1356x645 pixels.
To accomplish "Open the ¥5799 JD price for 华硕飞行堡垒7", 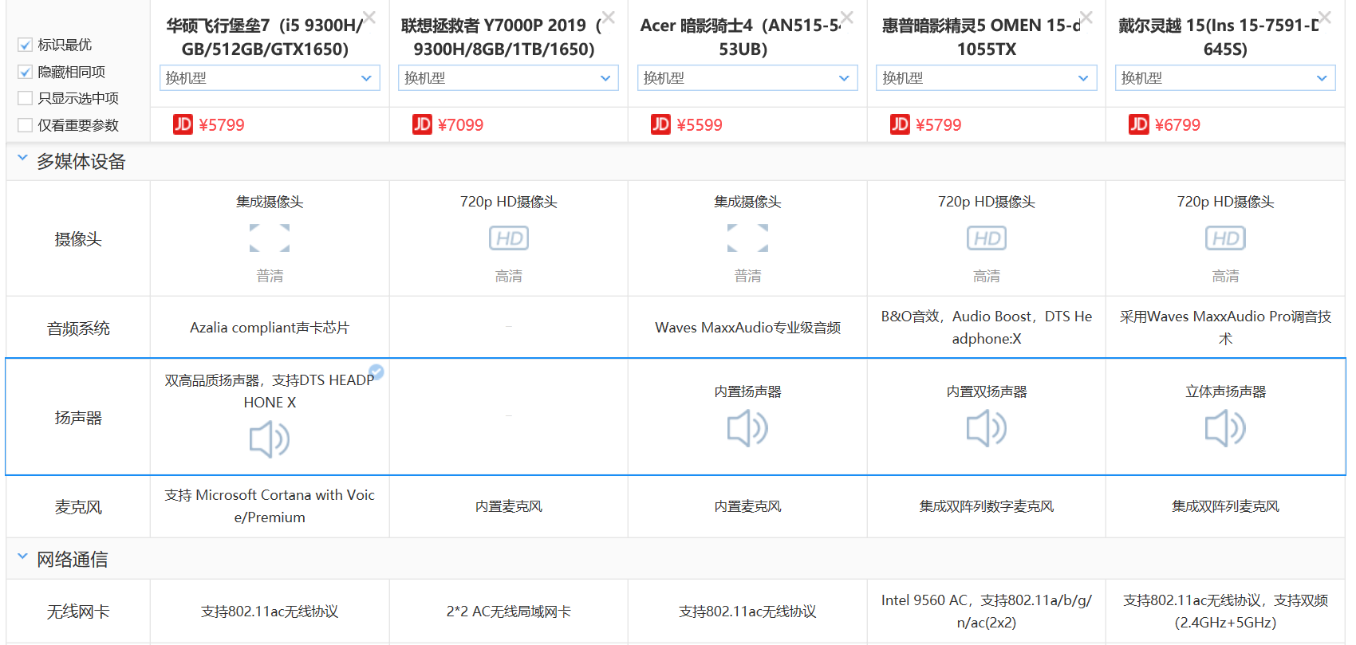I will [222, 125].
